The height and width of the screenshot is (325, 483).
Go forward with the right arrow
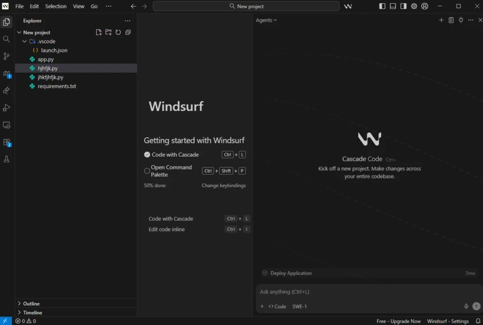(x=144, y=6)
